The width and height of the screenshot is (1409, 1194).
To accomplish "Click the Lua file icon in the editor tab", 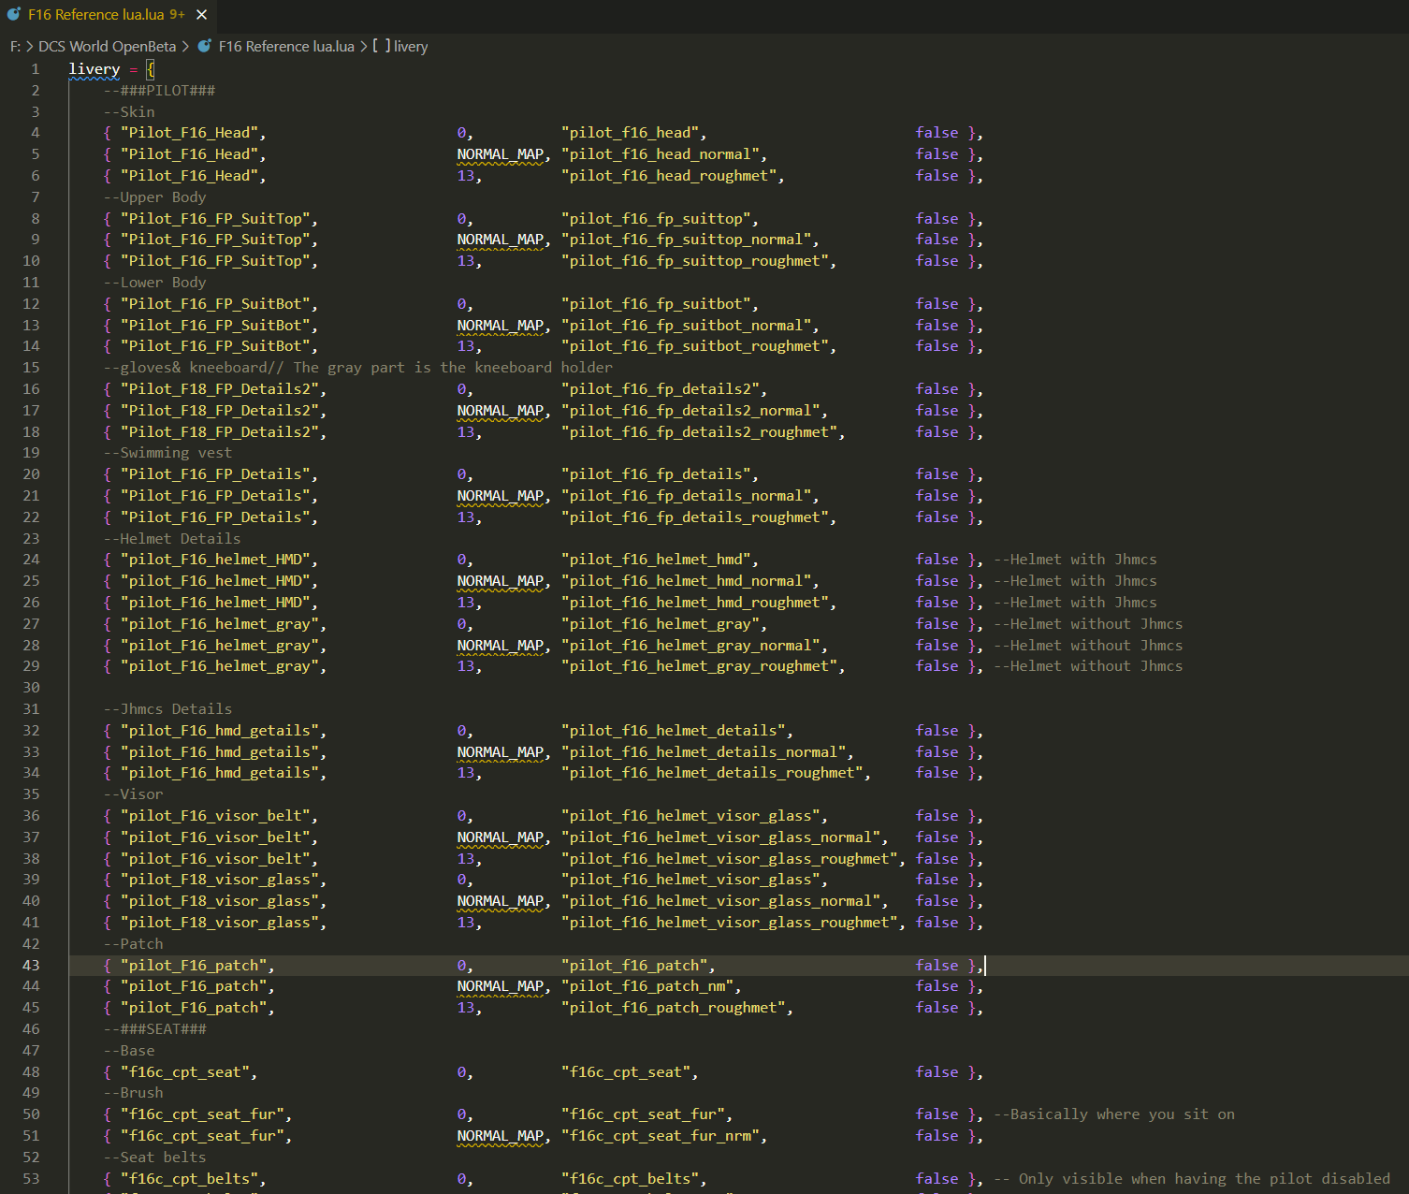I will point(14,14).
